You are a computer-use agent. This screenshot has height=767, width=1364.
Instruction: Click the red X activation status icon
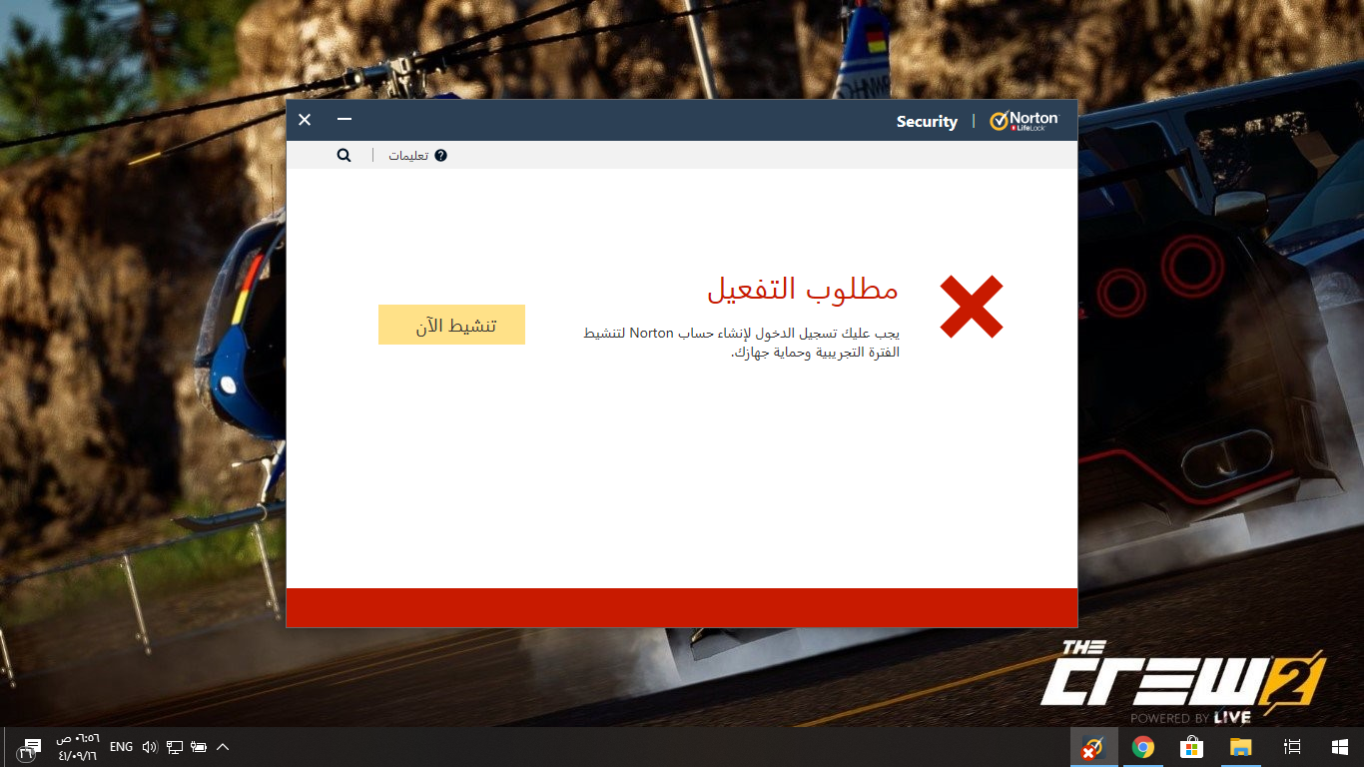click(972, 307)
